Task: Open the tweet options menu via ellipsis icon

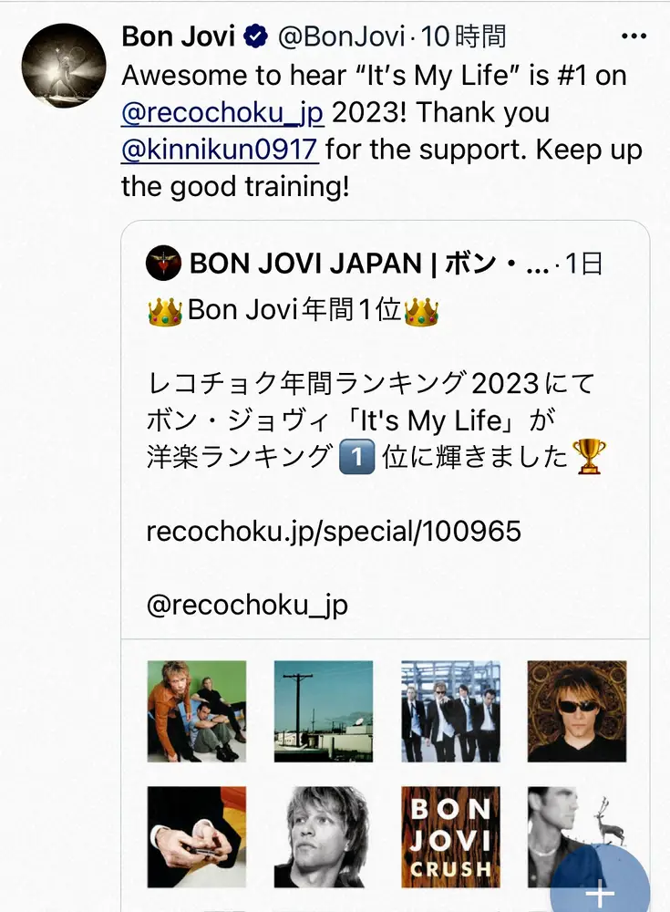Action: (635, 35)
